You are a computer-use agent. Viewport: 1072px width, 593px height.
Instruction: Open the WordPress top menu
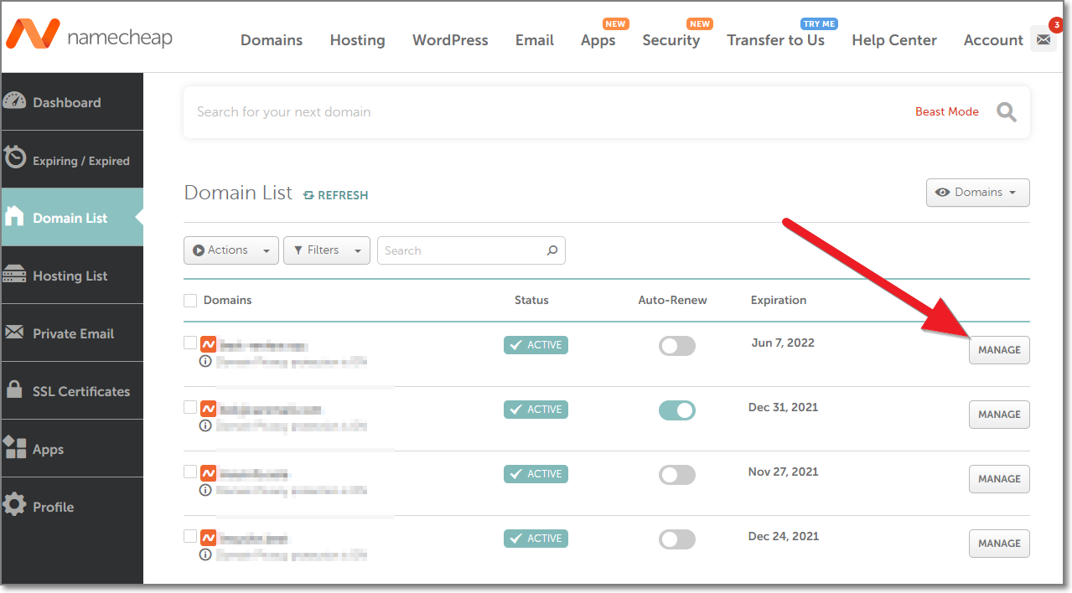tap(450, 40)
